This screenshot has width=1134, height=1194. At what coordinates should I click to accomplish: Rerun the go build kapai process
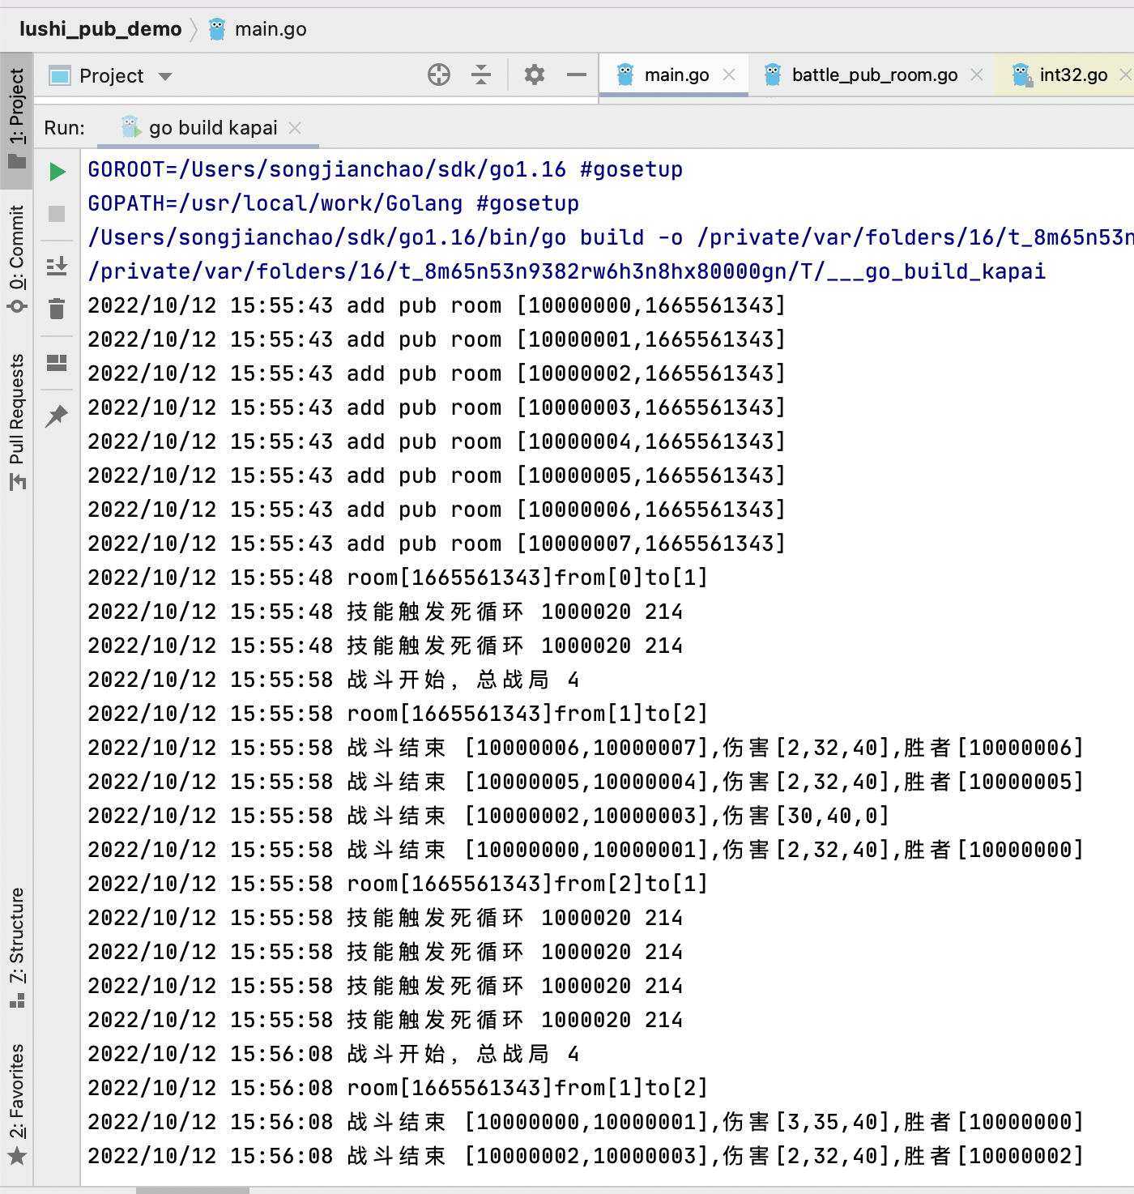point(57,171)
